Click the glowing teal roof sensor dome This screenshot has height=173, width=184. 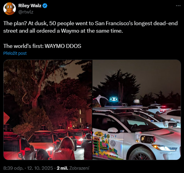click(113, 99)
